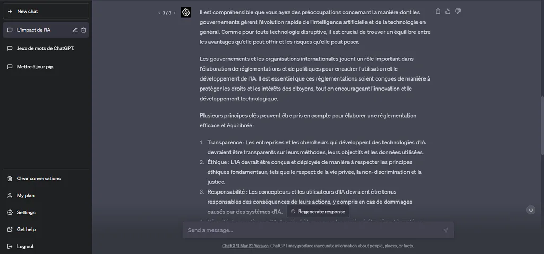The width and height of the screenshot is (544, 254).
Task: Open My plan
Action: (46, 196)
